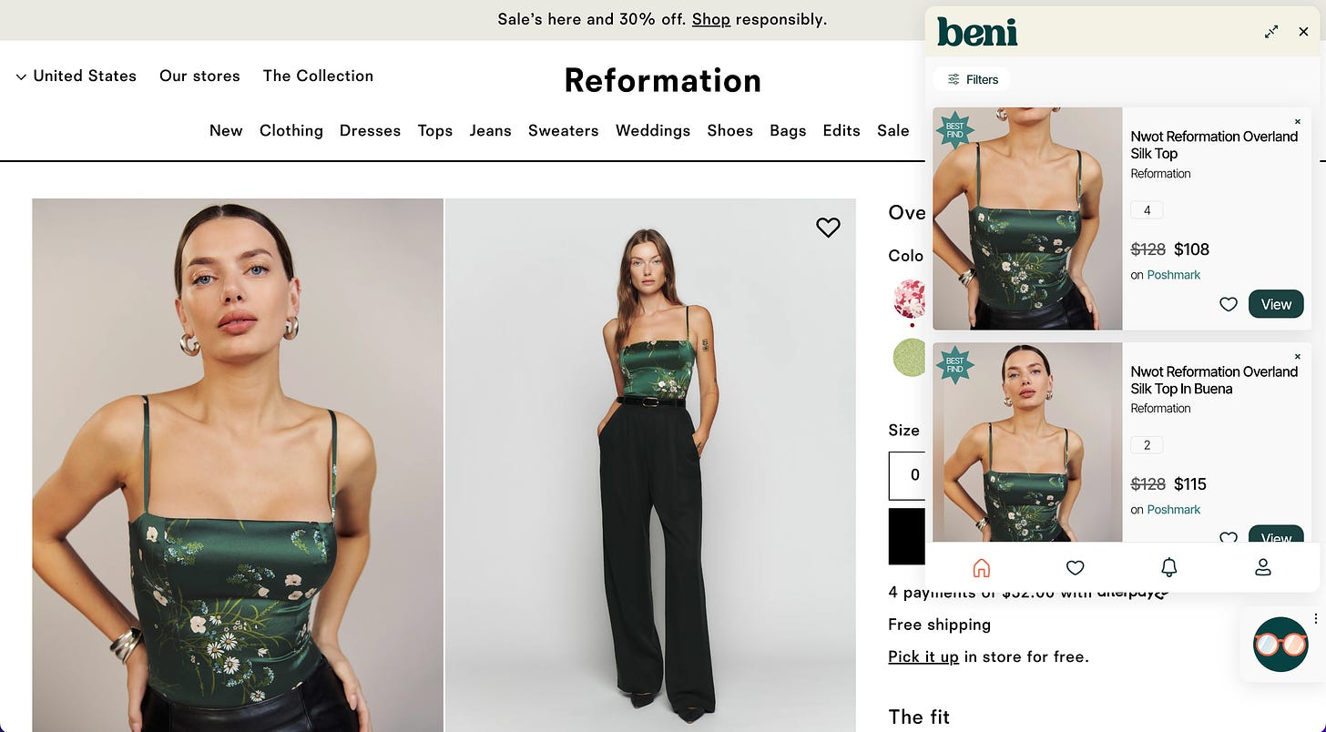The width and height of the screenshot is (1326, 732).
Task: Click the Beni glasses floating icon
Action: tap(1280, 644)
